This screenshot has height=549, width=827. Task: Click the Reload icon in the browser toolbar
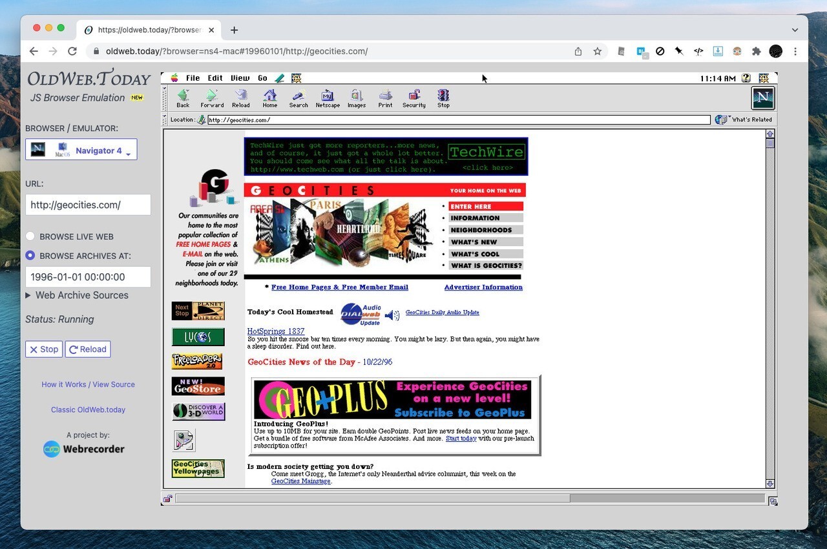(240, 98)
